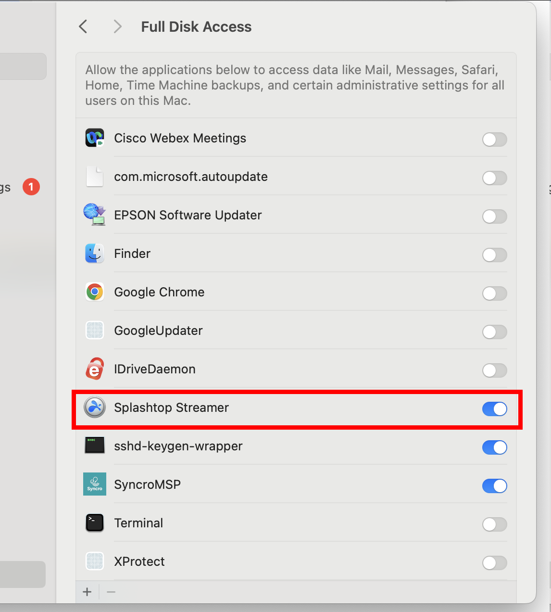Select the Finder label
Image resolution: width=551 pixels, height=612 pixels.
point(132,254)
